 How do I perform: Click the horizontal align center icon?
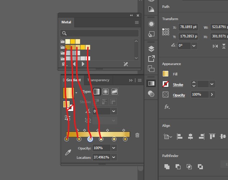tap(190, 137)
